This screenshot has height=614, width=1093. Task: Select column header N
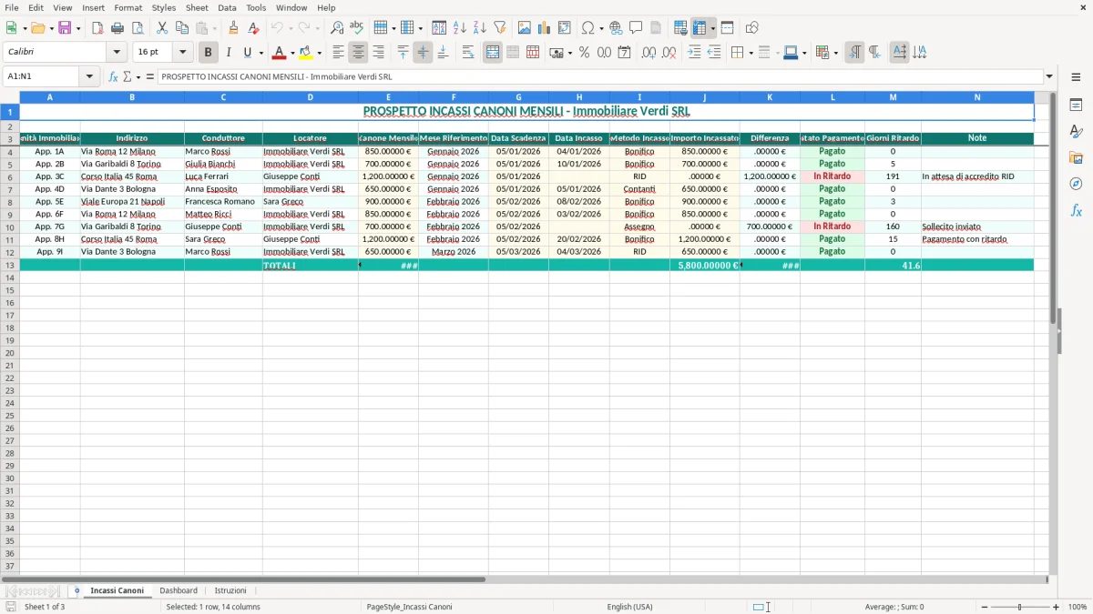click(x=977, y=97)
